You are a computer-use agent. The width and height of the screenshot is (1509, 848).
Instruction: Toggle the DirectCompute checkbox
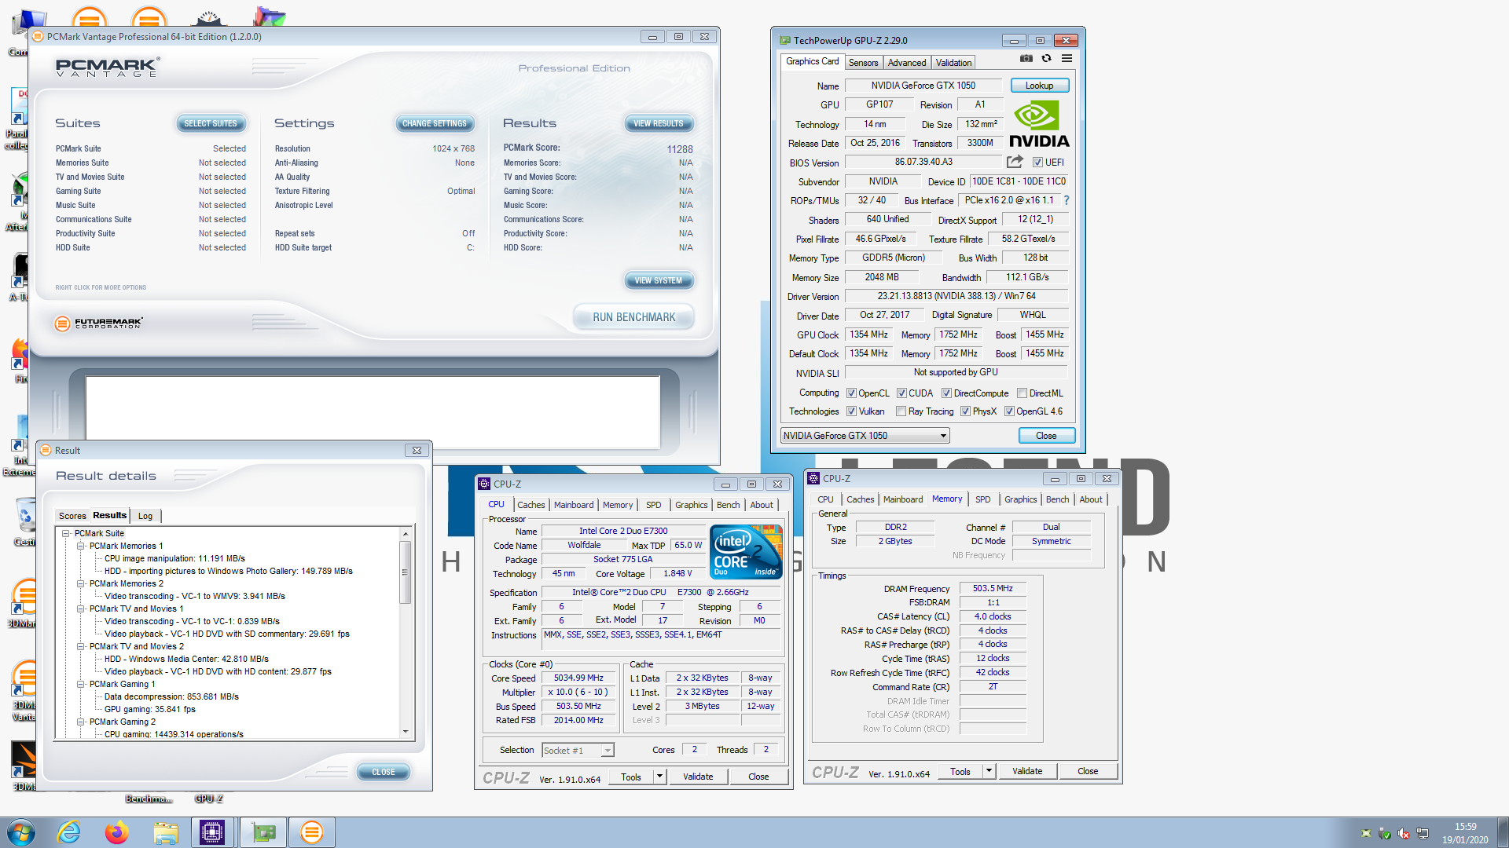[x=946, y=393]
